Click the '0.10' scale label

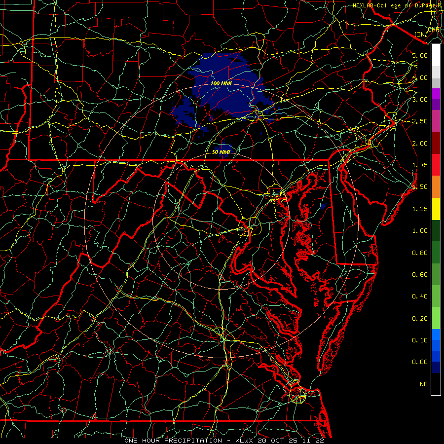pos(420,340)
